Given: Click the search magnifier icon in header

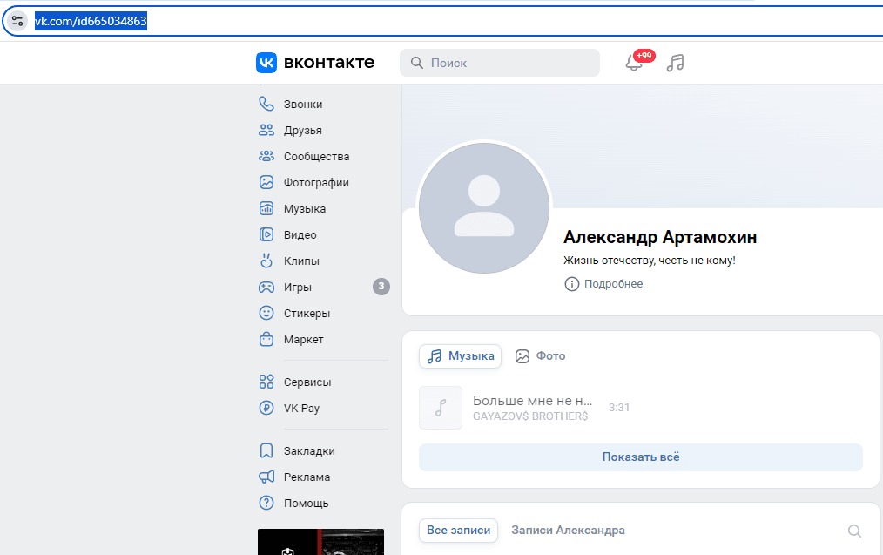Looking at the screenshot, I should 417,63.
